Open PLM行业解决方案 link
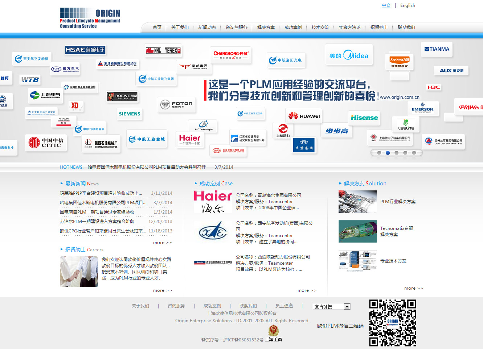Viewport: 483px width, 349px height. click(x=398, y=202)
